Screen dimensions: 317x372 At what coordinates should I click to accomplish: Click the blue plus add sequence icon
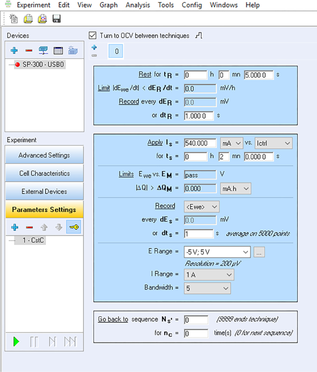94,48
